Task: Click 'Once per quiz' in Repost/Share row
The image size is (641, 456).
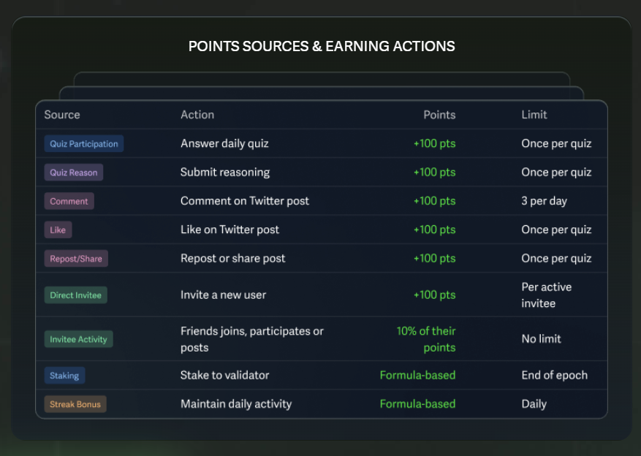Action: coord(556,259)
